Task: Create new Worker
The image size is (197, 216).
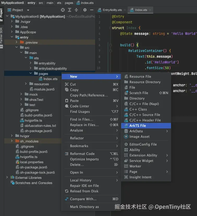Action: click(146, 166)
